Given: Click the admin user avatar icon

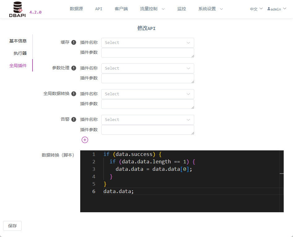Looking at the screenshot, I should (269, 9).
